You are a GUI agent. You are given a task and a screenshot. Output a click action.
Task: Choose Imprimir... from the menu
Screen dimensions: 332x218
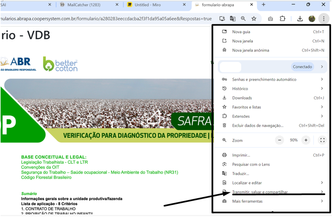tap(241, 155)
